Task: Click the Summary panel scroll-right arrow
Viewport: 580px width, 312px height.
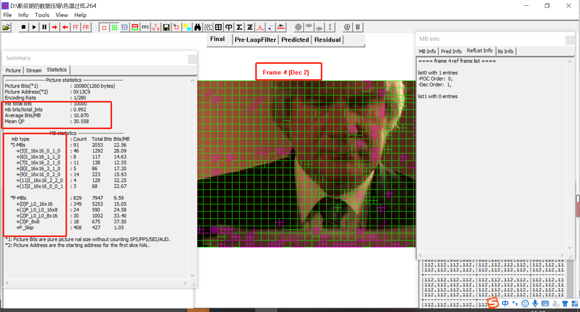Action: pos(185,283)
